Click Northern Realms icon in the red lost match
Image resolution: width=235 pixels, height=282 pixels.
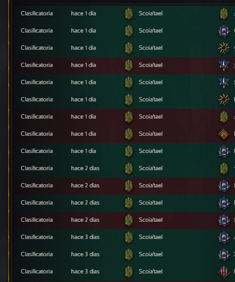[x=224, y=65]
